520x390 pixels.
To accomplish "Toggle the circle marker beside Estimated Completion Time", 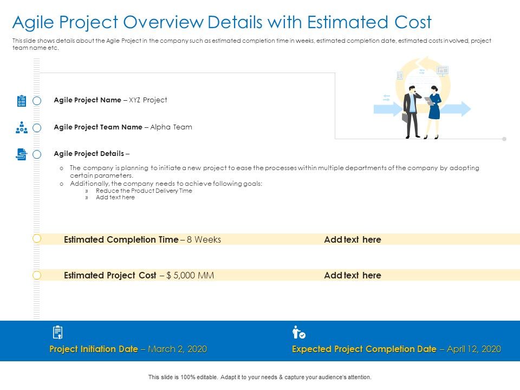I will coord(36,239).
